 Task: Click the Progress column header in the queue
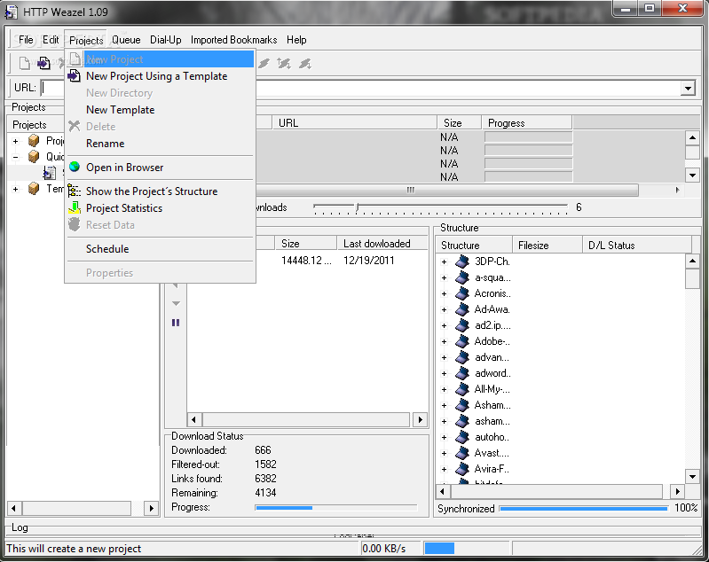coord(527,123)
